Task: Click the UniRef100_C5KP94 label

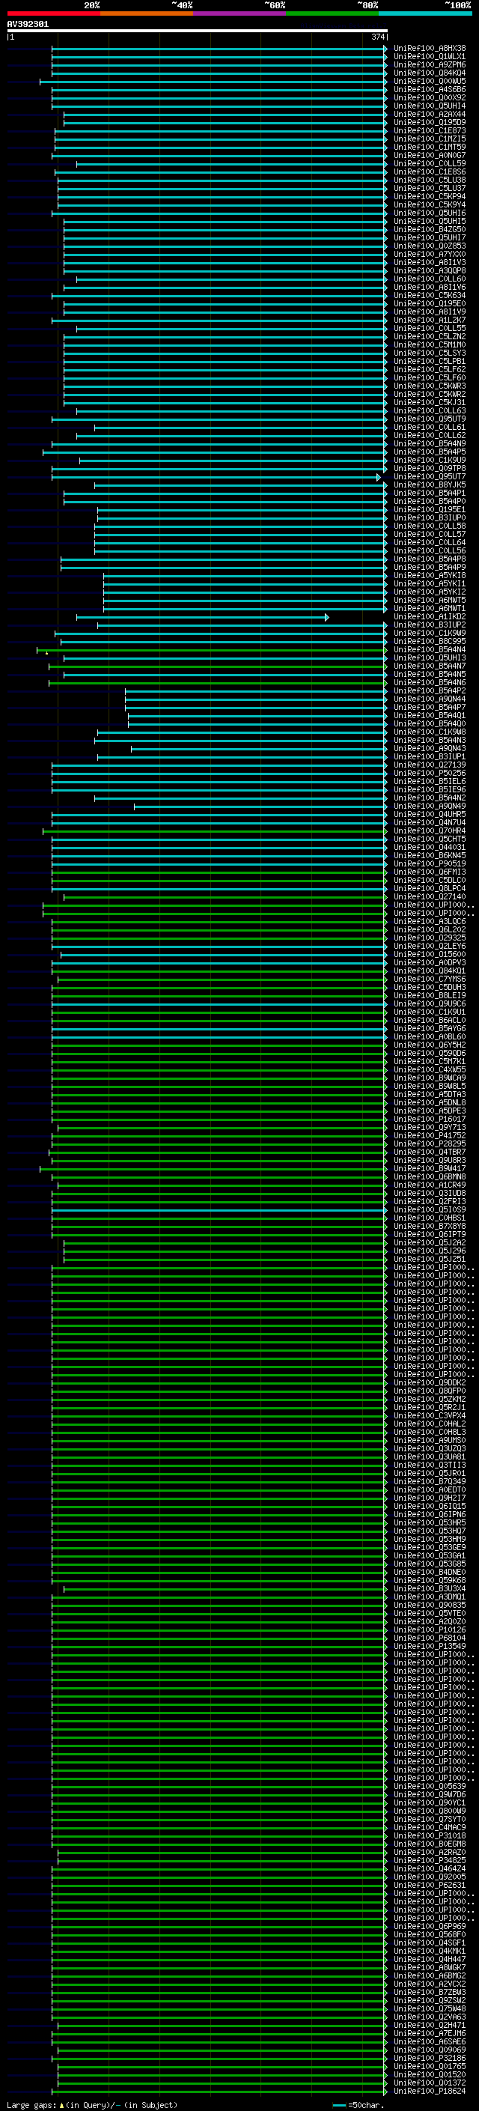Action: tap(429, 197)
